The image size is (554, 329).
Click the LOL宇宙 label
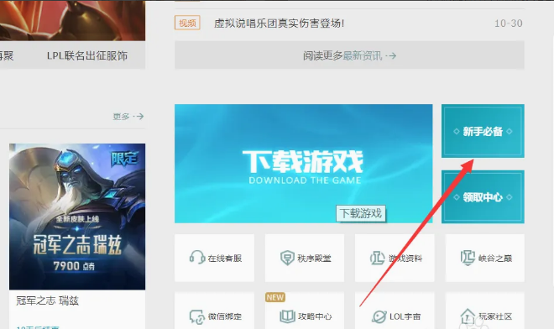point(405,316)
